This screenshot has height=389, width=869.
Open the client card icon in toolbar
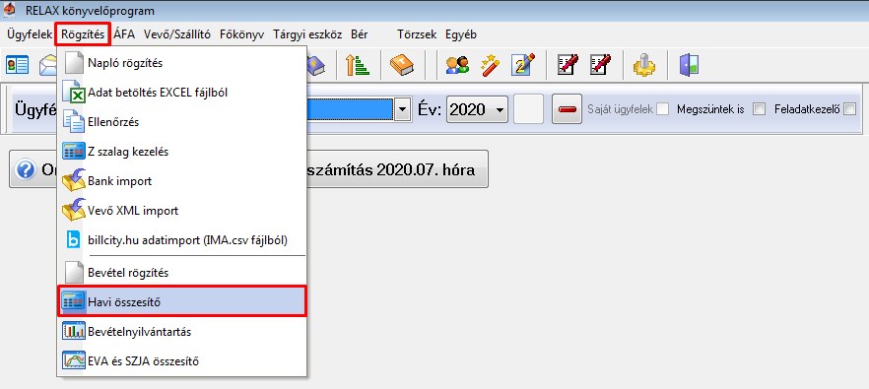17,65
